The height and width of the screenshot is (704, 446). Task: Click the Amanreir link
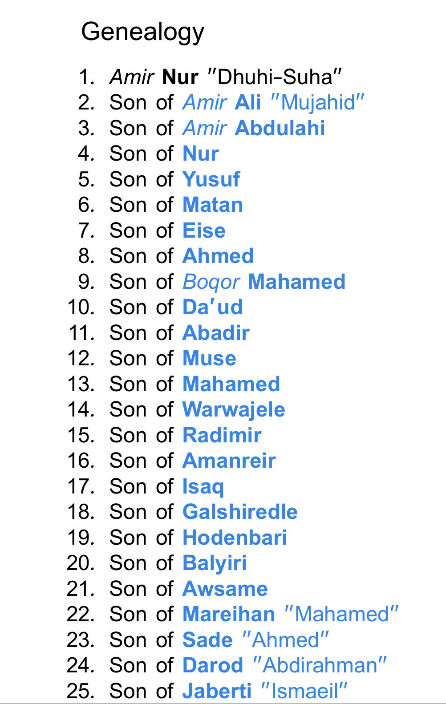[x=229, y=461]
